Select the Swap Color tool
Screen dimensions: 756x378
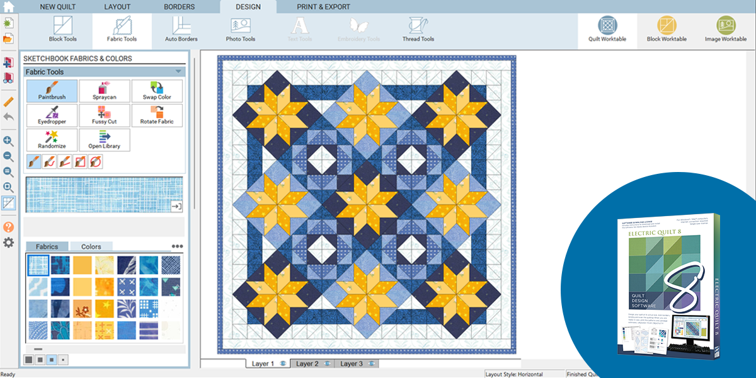pos(156,91)
